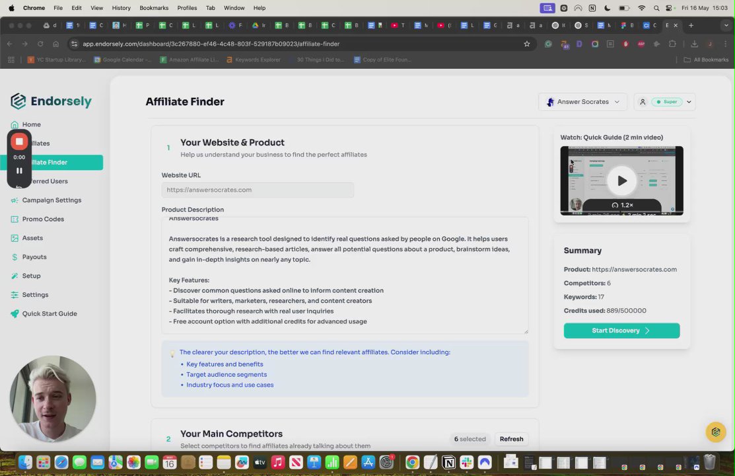Open Slack from the dock
Screen dimensions: 735x476
point(467,462)
